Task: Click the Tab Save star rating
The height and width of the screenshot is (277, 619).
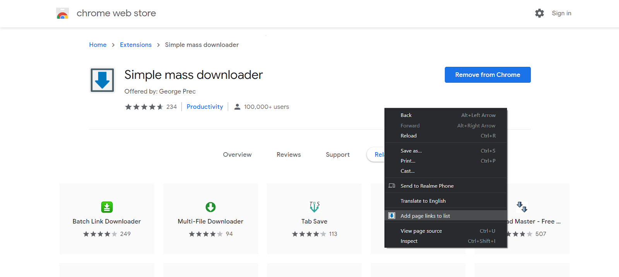Action: [x=309, y=234]
